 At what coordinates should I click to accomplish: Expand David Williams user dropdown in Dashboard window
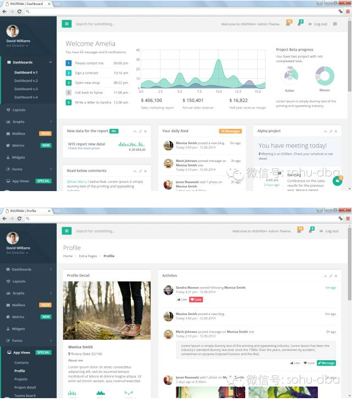(17, 46)
